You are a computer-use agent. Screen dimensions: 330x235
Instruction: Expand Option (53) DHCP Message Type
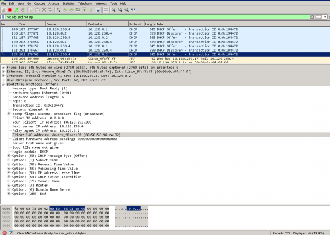[x=9, y=155]
